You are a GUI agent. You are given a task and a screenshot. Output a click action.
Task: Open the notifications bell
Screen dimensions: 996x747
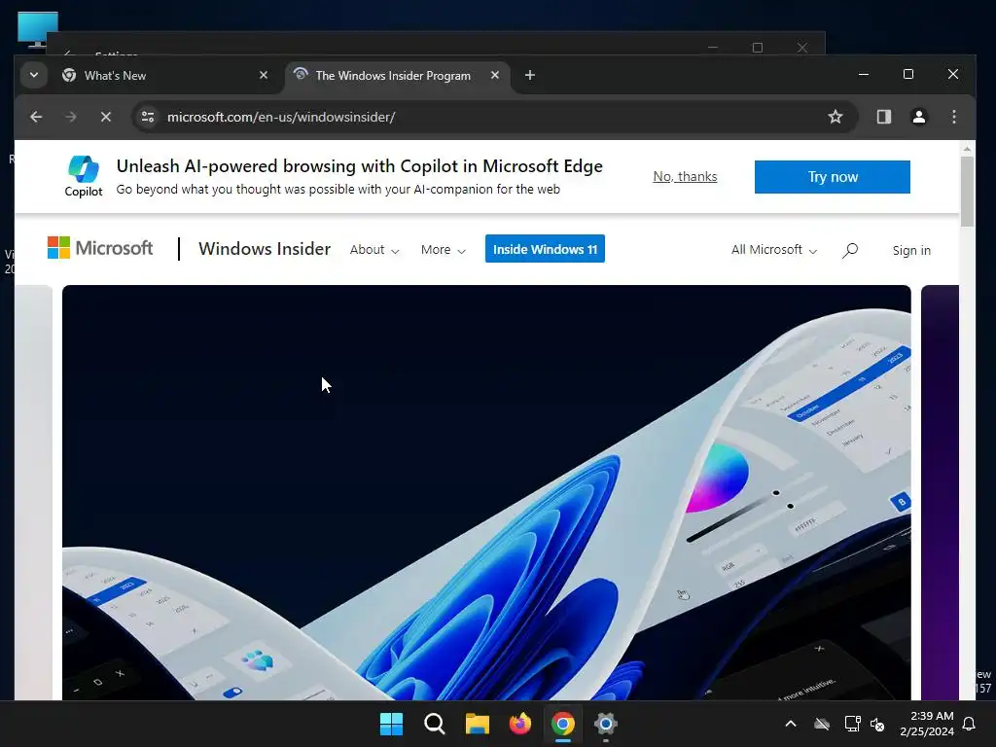[970, 724]
